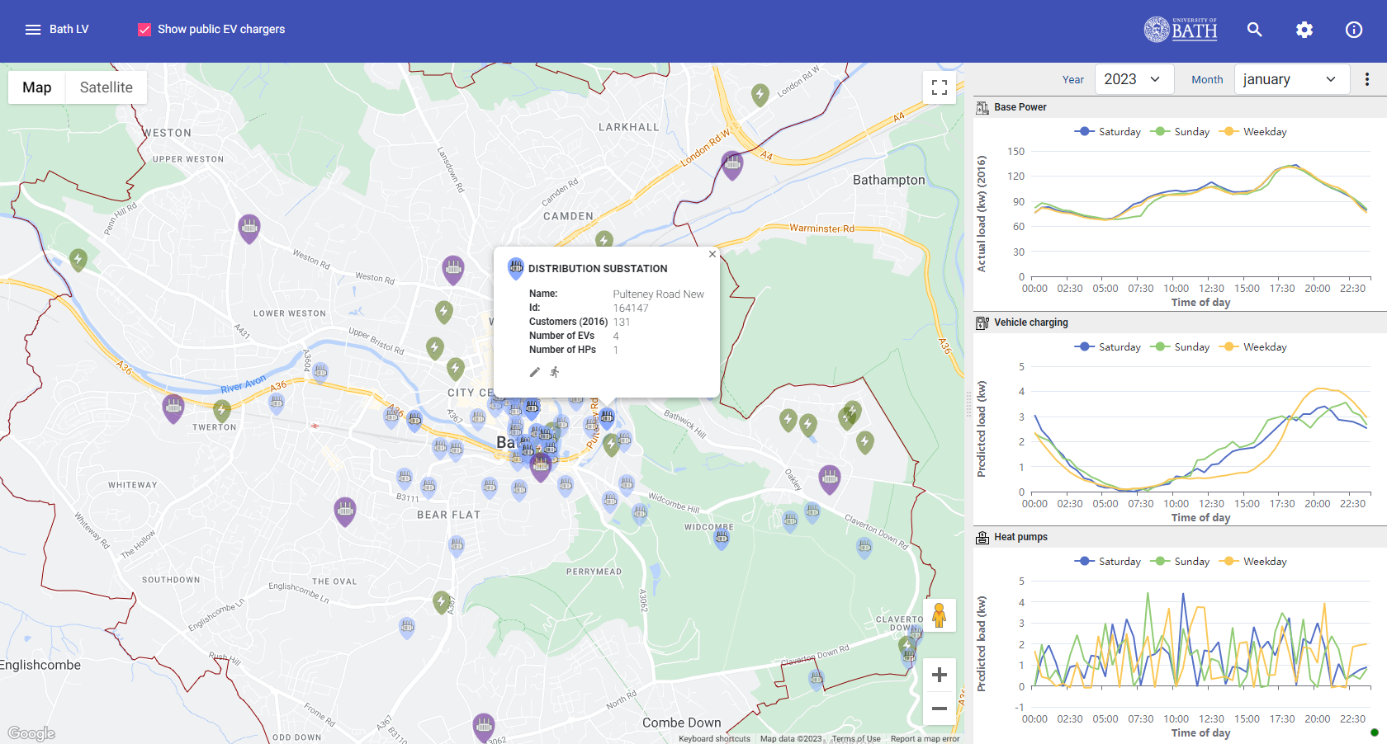Open the three-dot more options menu

(x=1366, y=79)
